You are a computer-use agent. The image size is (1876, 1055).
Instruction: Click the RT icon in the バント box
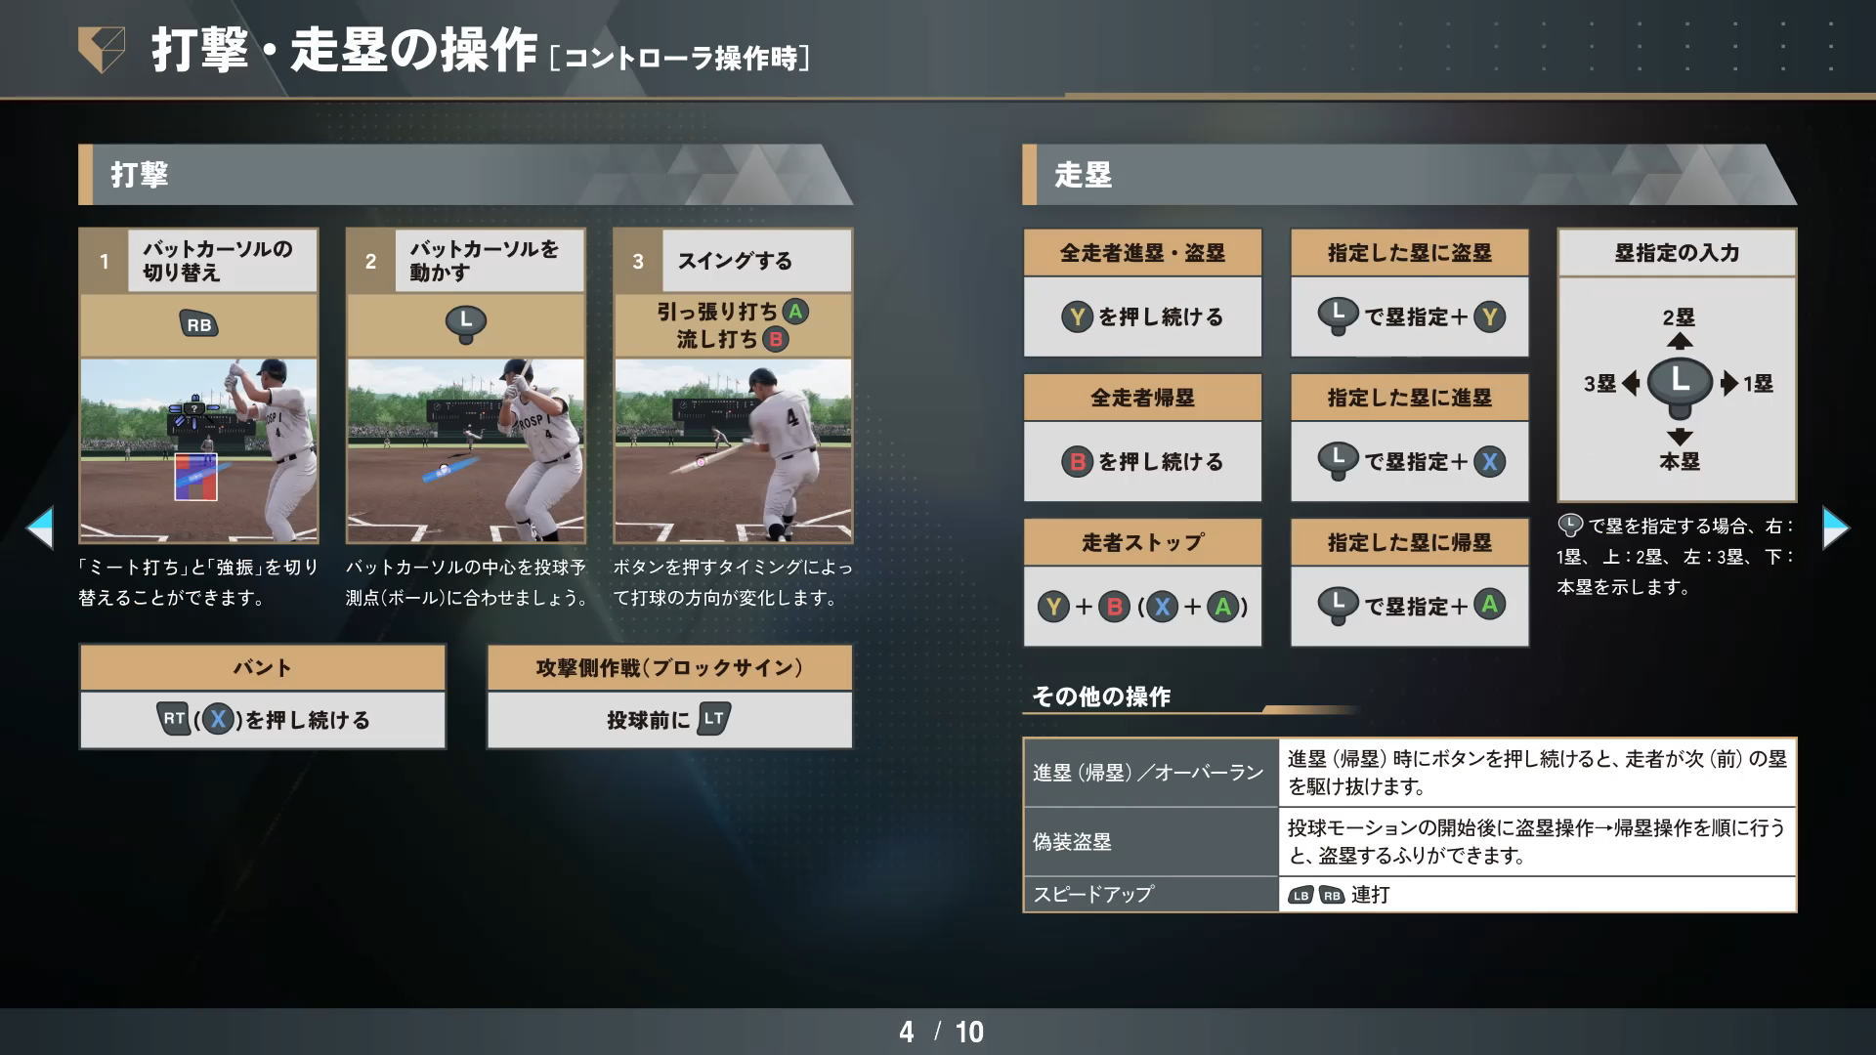tap(174, 719)
